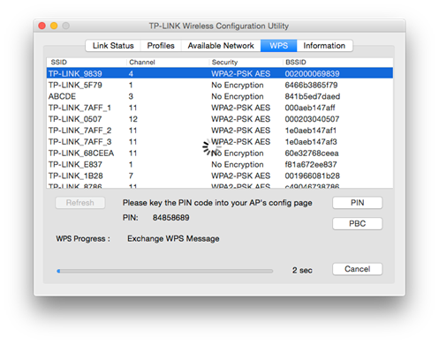This screenshot has height=344, width=439.
Task: Select the TP-LINK_7AFF_2 row
Action: pyautogui.click(x=220, y=131)
